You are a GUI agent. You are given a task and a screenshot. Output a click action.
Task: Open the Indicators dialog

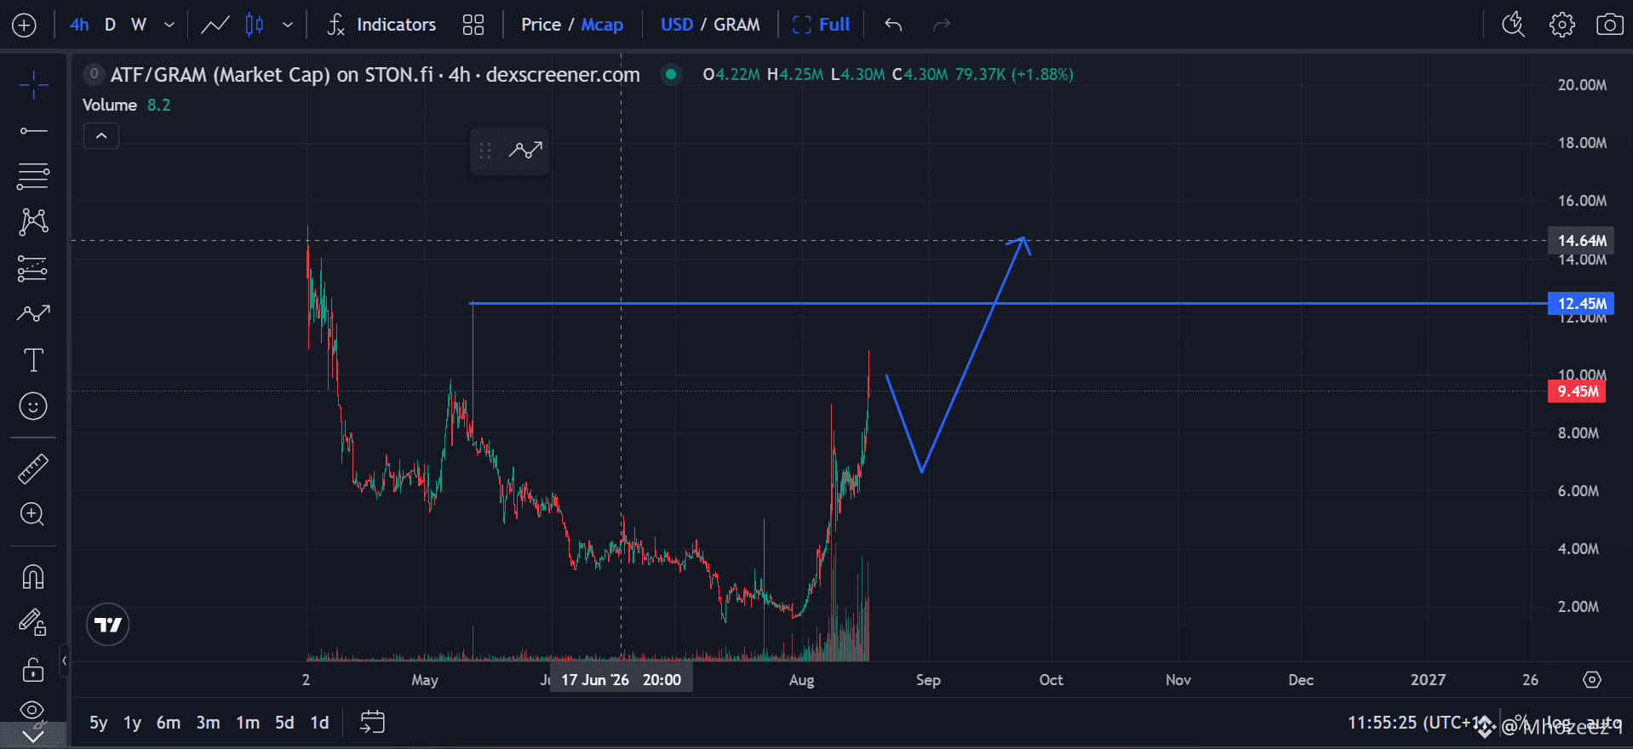381,25
